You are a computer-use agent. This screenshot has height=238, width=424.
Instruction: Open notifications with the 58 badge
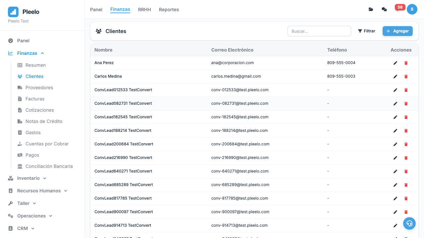(x=398, y=9)
